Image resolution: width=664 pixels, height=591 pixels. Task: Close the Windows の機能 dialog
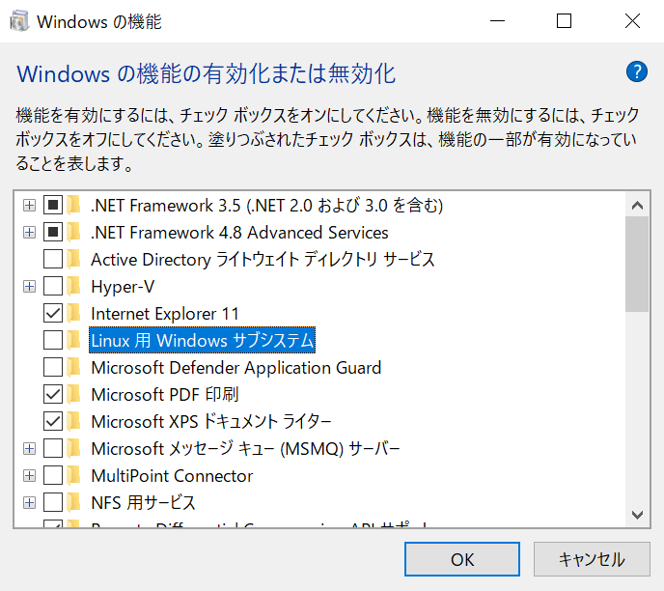(x=632, y=20)
